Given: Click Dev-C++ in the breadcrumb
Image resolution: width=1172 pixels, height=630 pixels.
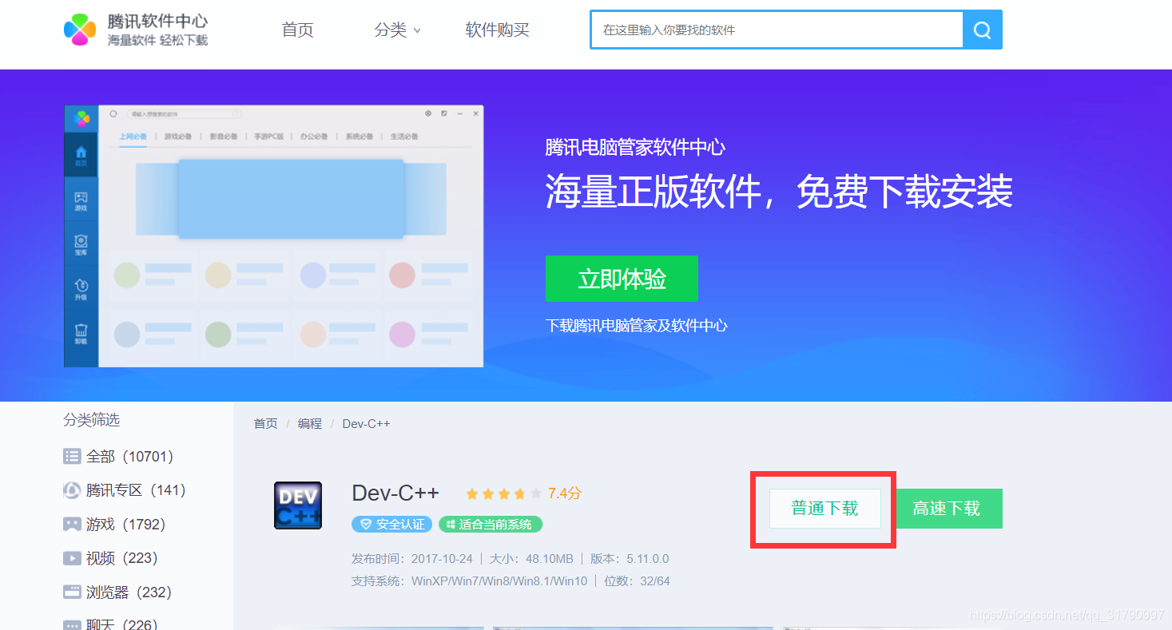Looking at the screenshot, I should [366, 424].
